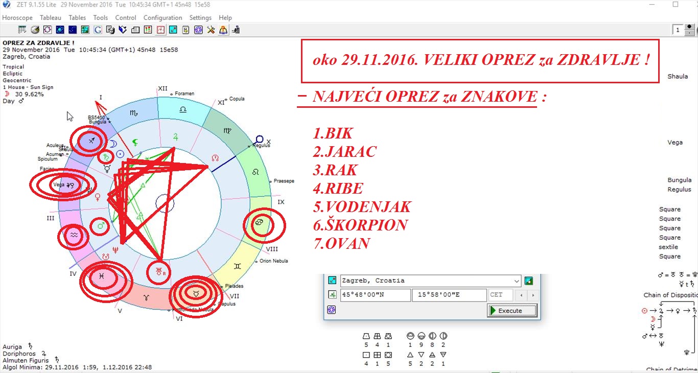Open the tools wrench-and-screwdriver toolbar icon
The width and height of the screenshot is (698, 373).
211,30
